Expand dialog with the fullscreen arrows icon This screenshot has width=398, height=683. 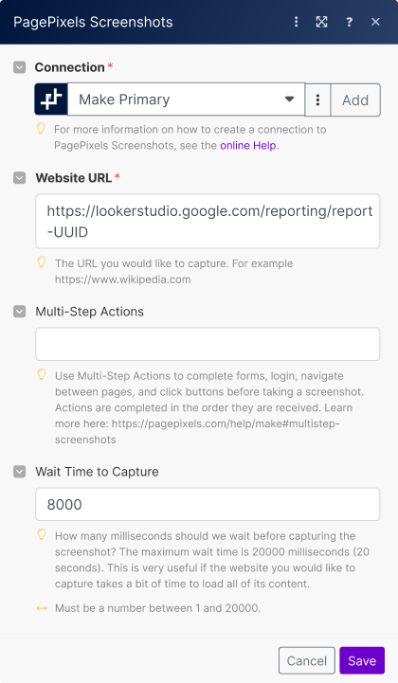[321, 22]
